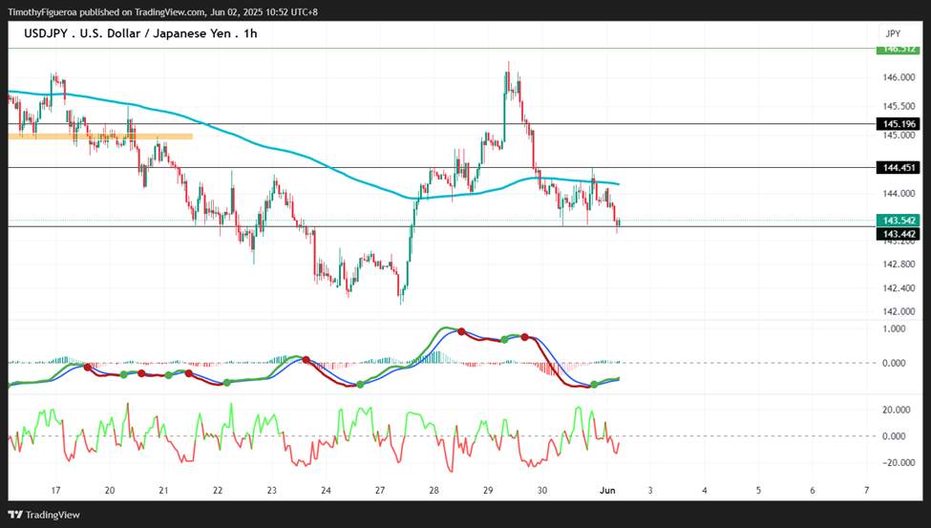Click the published-by header line

point(162,11)
